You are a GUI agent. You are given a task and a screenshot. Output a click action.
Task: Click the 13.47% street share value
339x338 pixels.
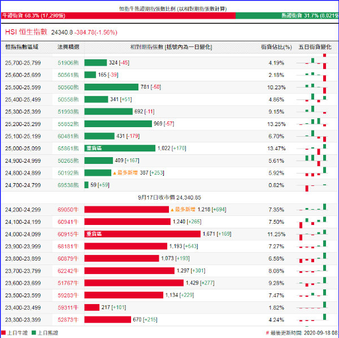(x=276, y=149)
